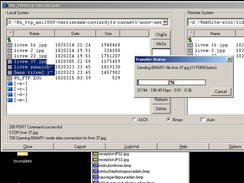Image resolution: width=244 pixels, height=183 pixels.
Task: Click the parent directory up-arrow icon in Local System
Action: click(x=9, y=40)
